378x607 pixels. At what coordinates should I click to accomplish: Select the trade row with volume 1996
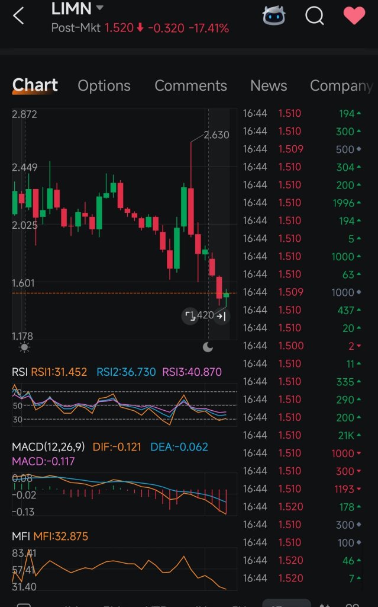coord(302,203)
